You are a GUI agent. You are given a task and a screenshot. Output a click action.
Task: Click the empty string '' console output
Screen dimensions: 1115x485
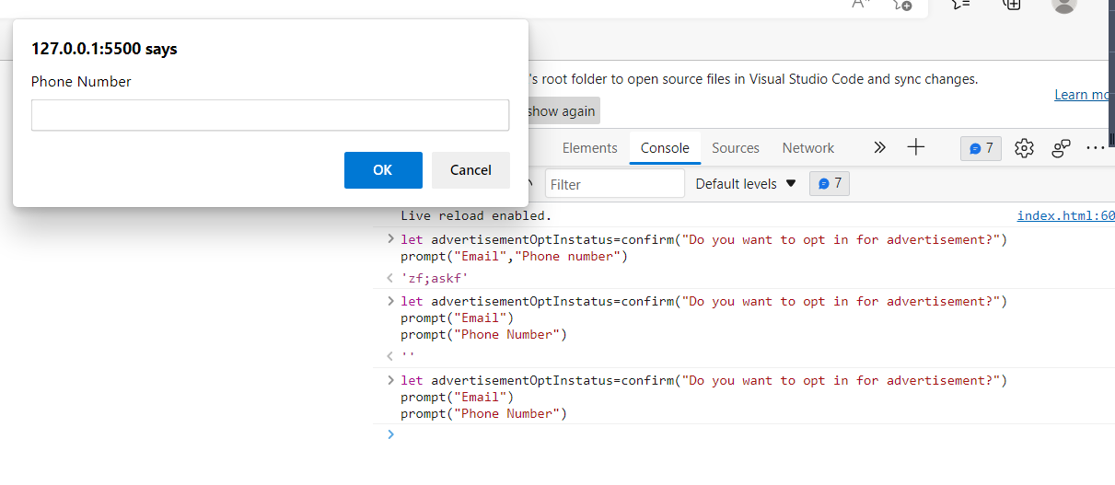pyautogui.click(x=407, y=356)
